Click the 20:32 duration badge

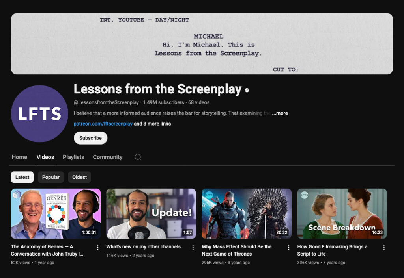[x=282, y=232]
